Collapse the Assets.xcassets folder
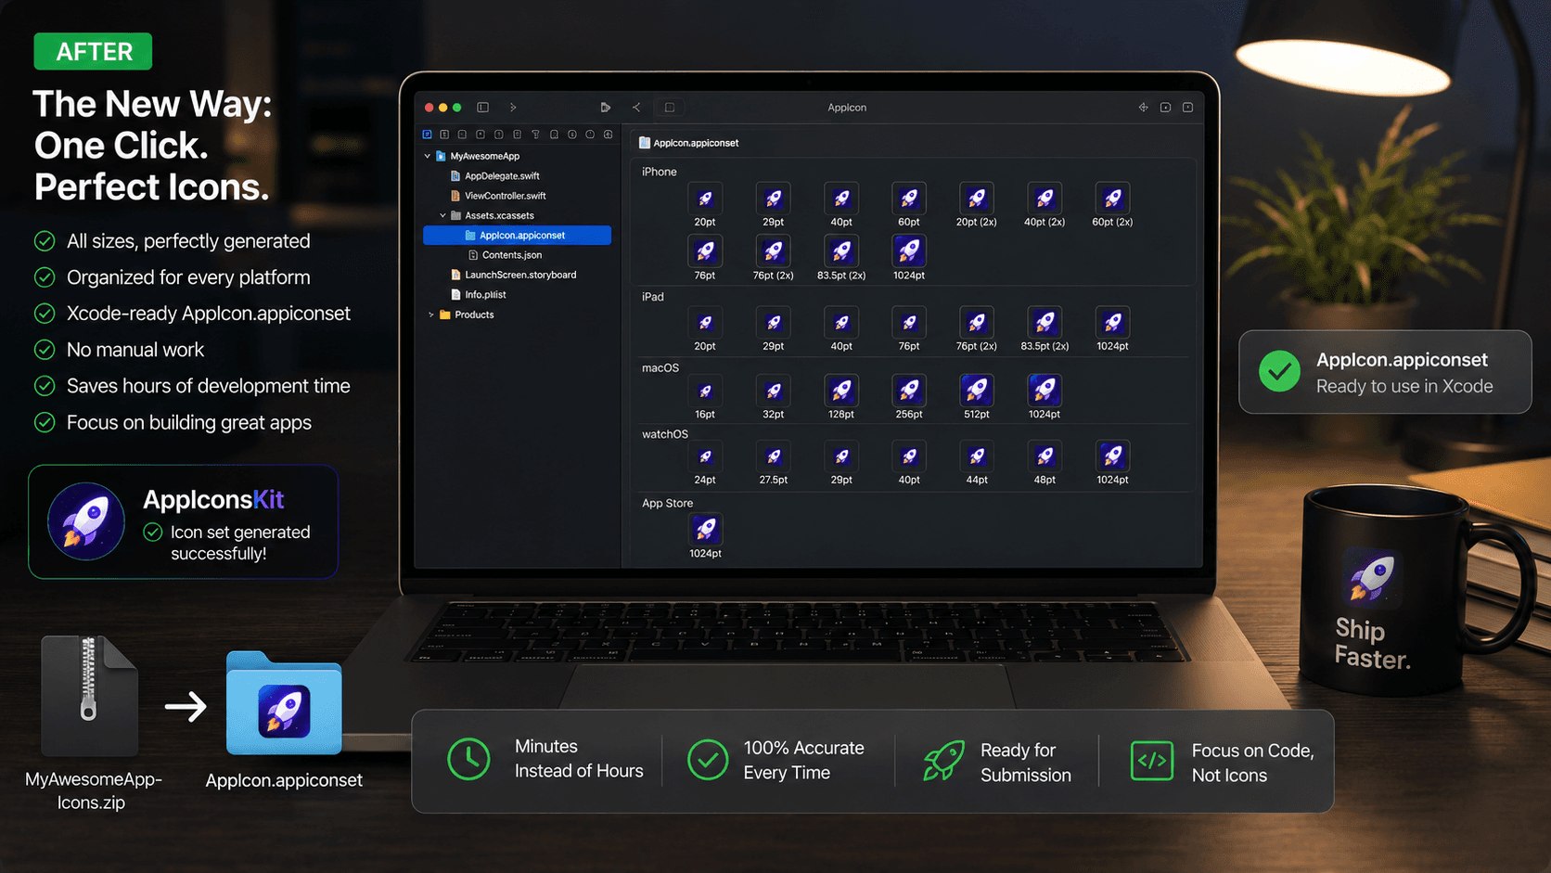1551x873 pixels. [442, 215]
